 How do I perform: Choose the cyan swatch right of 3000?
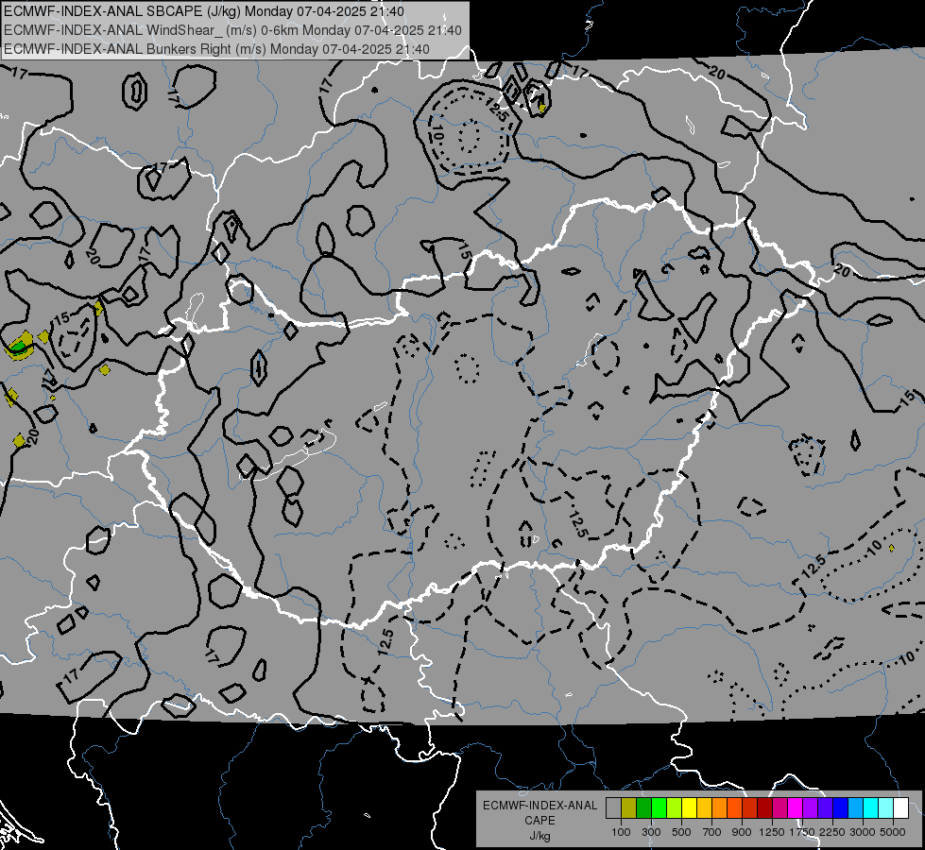click(x=871, y=808)
